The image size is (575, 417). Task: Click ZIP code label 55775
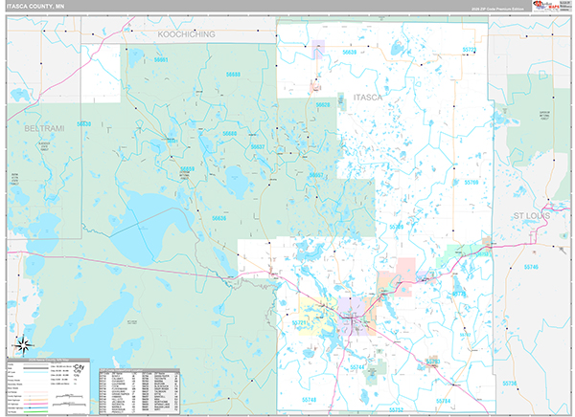tap(459, 294)
